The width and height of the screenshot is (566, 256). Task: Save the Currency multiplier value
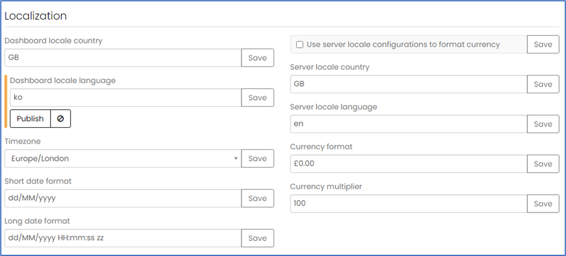click(x=543, y=204)
